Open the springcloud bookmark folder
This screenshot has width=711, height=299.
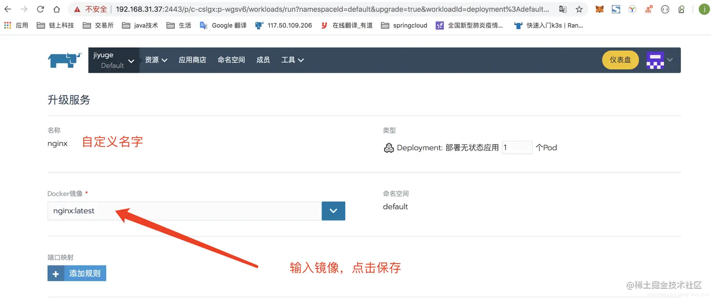[404, 25]
